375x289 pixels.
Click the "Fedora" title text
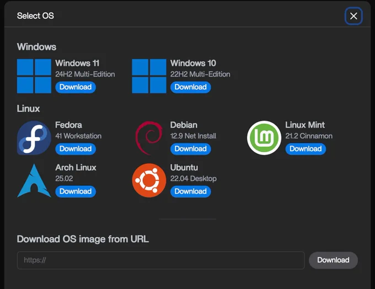(68, 125)
